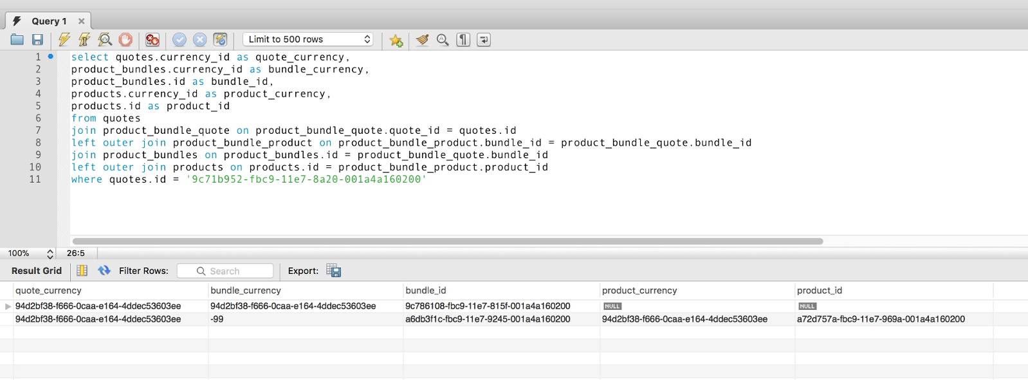Toggle autocommit mode icon
The image size is (1028, 380).
(221, 40)
